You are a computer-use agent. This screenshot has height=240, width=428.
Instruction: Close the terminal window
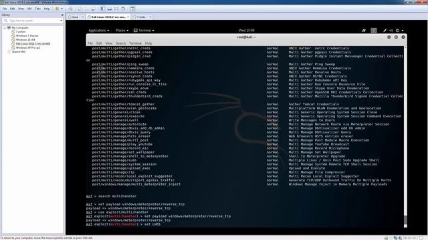point(403,37)
